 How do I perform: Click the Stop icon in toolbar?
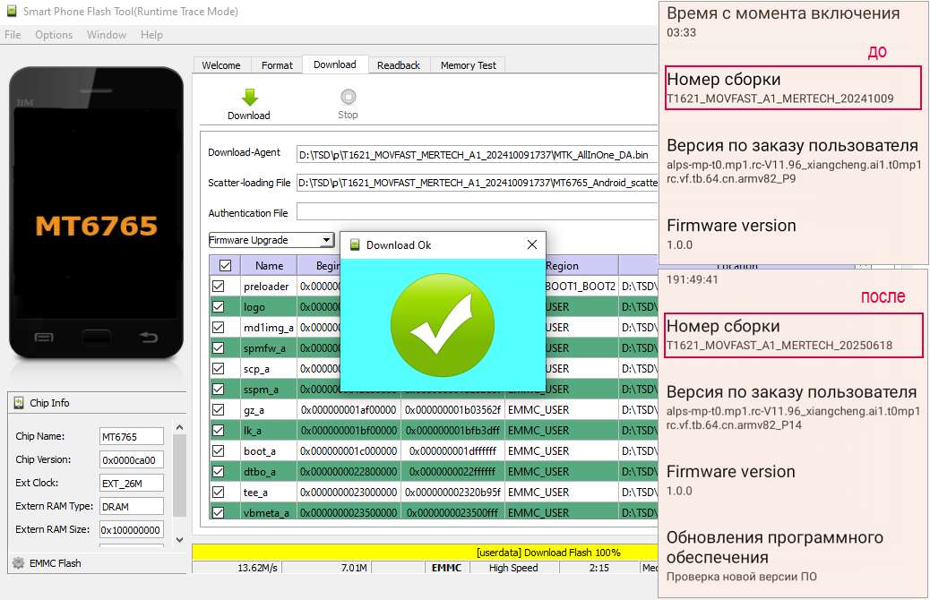point(348,97)
